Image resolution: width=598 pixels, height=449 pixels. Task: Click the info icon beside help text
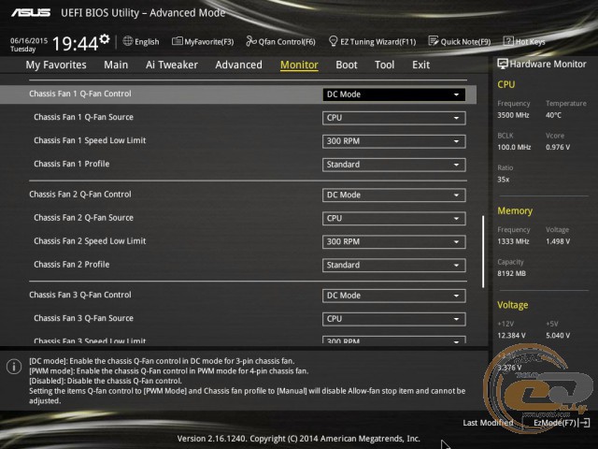click(x=14, y=367)
